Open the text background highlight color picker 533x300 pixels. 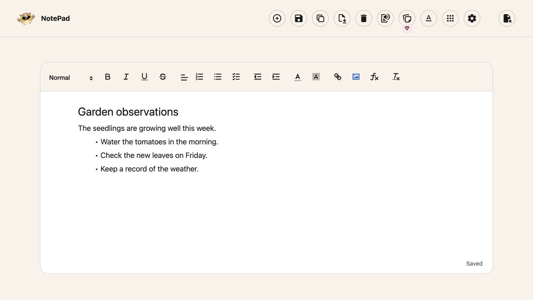point(316,77)
